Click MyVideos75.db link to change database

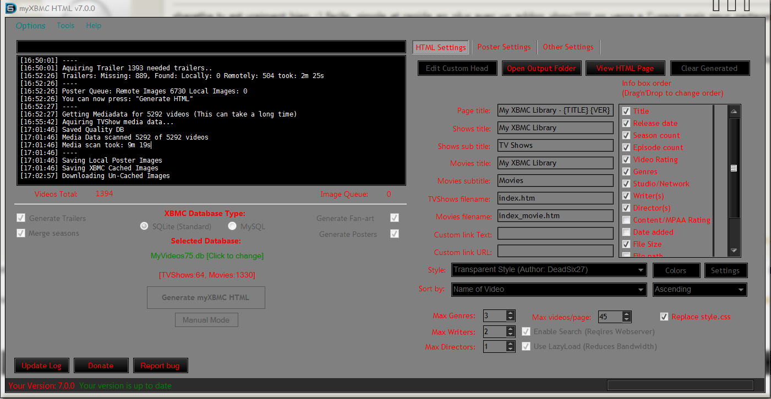coord(207,256)
